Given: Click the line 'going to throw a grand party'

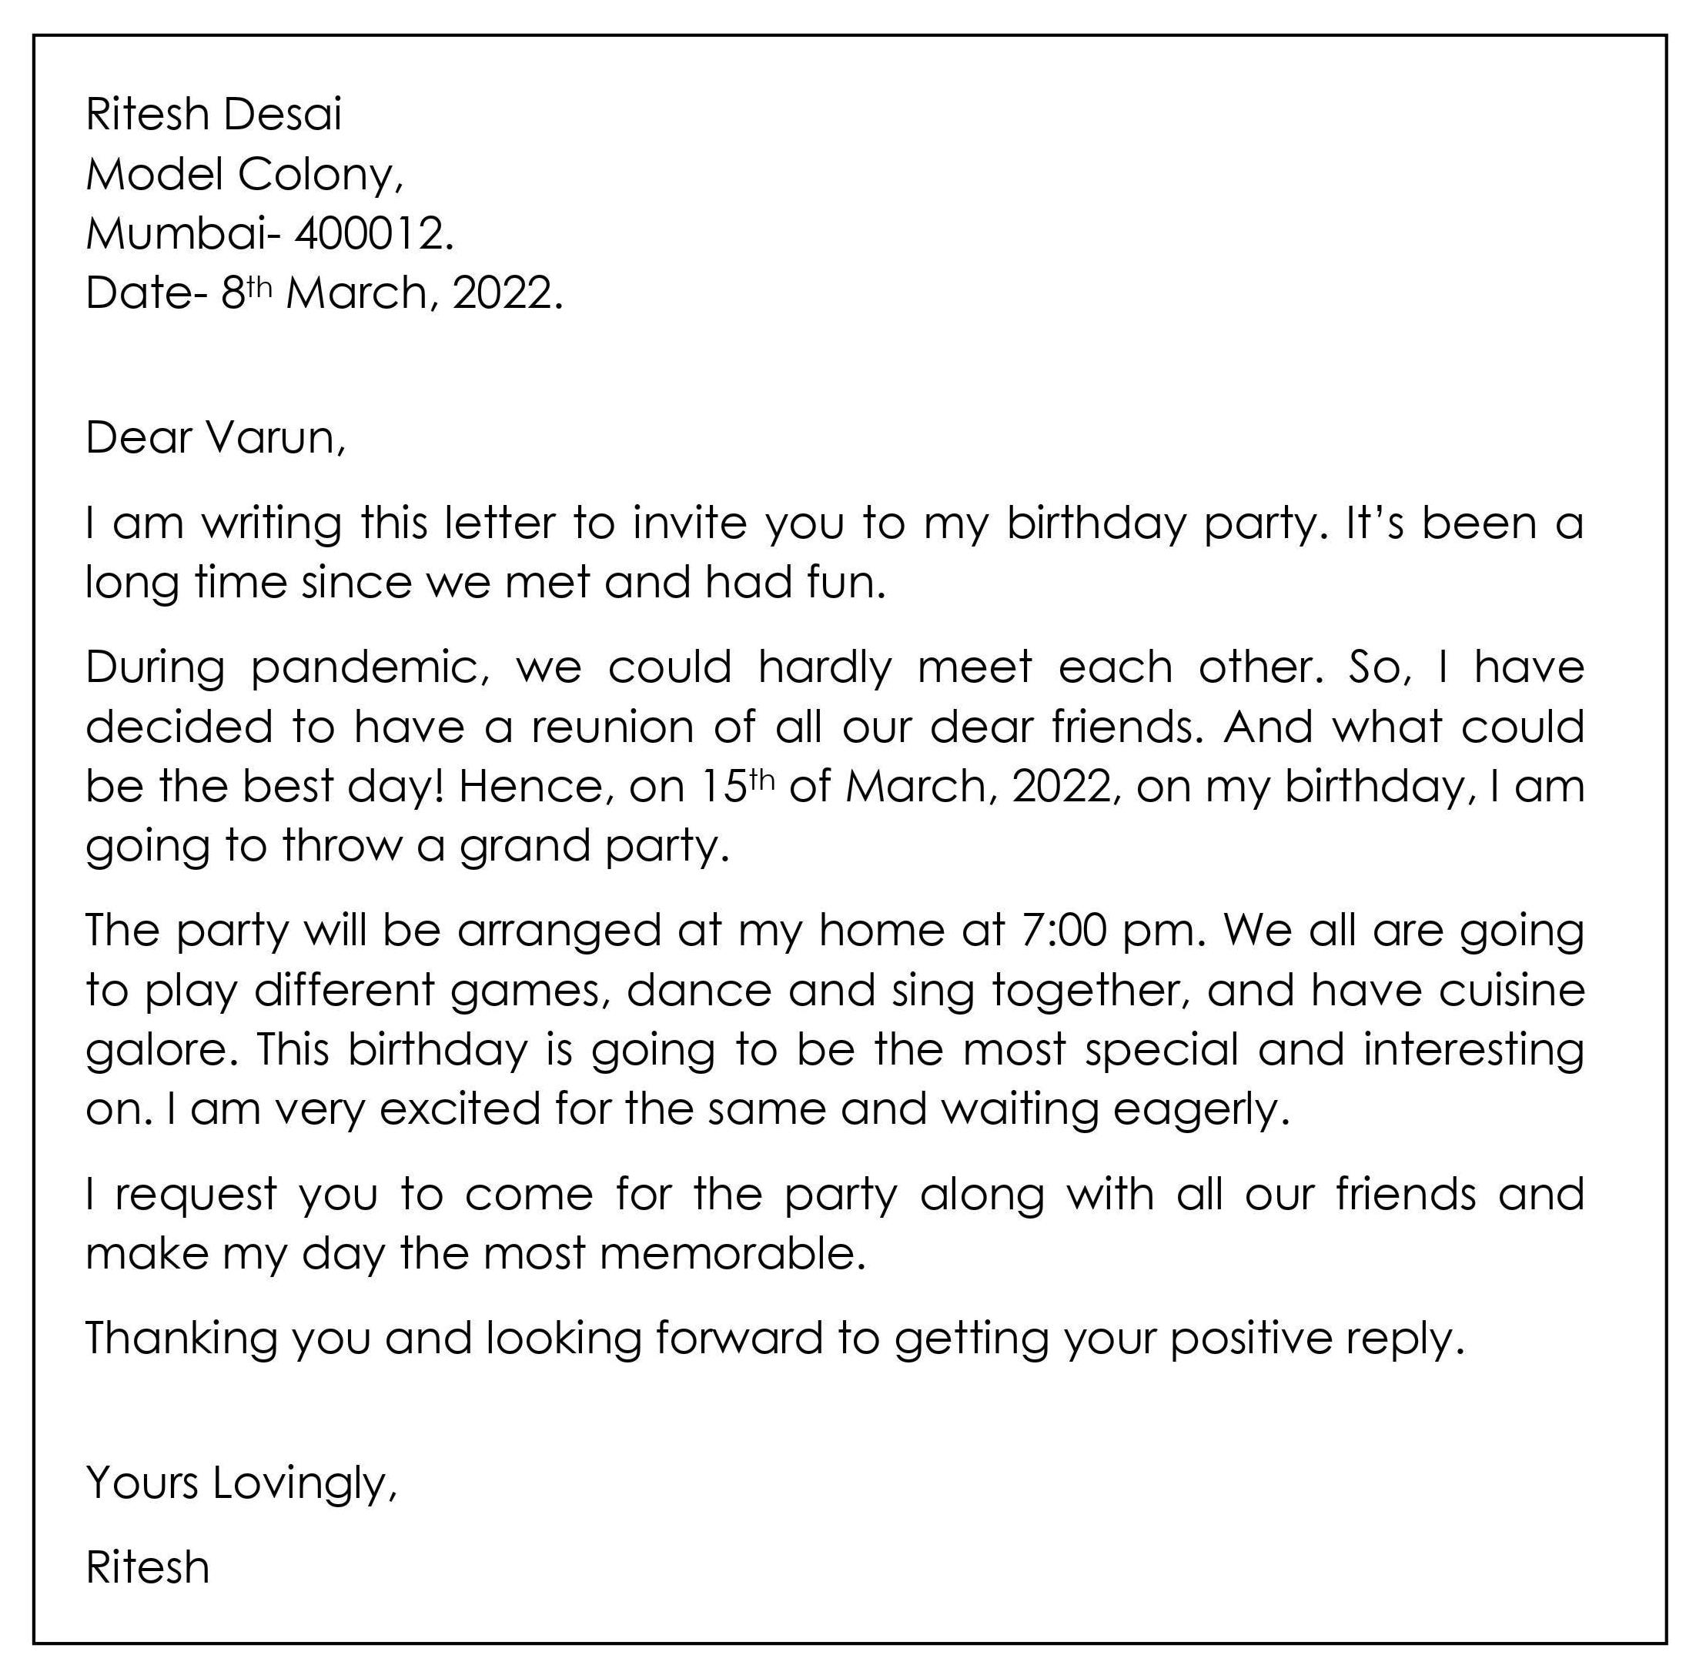Looking at the screenshot, I should pos(406,846).
